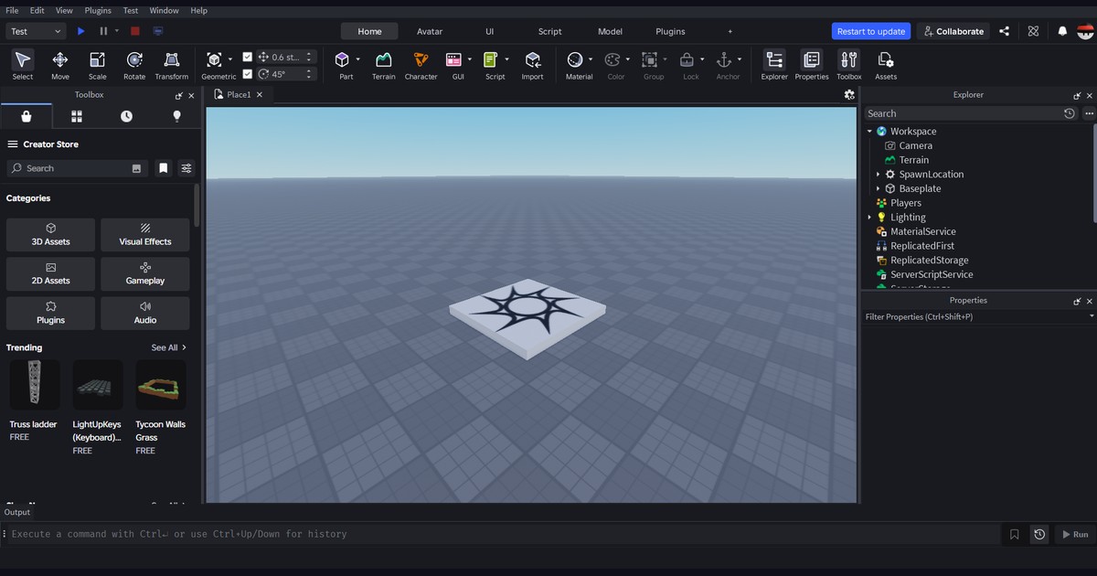Open the Visual Effects category
This screenshot has width=1097, height=576.
(145, 235)
